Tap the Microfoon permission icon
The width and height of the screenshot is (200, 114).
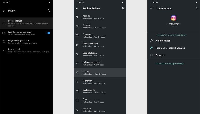coord(77,82)
